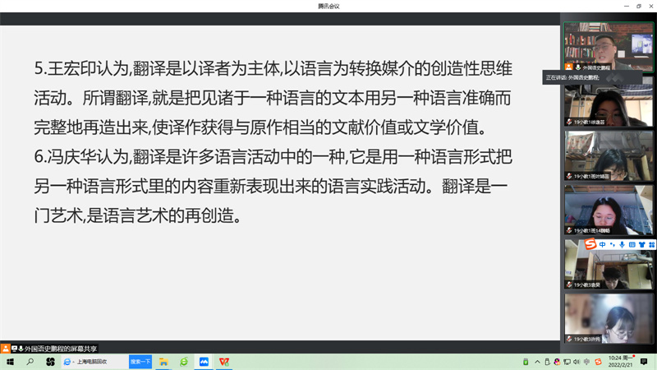Viewport: 657px width, 370px height.
Task: Toggle Sogou punctuation mode button
Action: click(612, 245)
